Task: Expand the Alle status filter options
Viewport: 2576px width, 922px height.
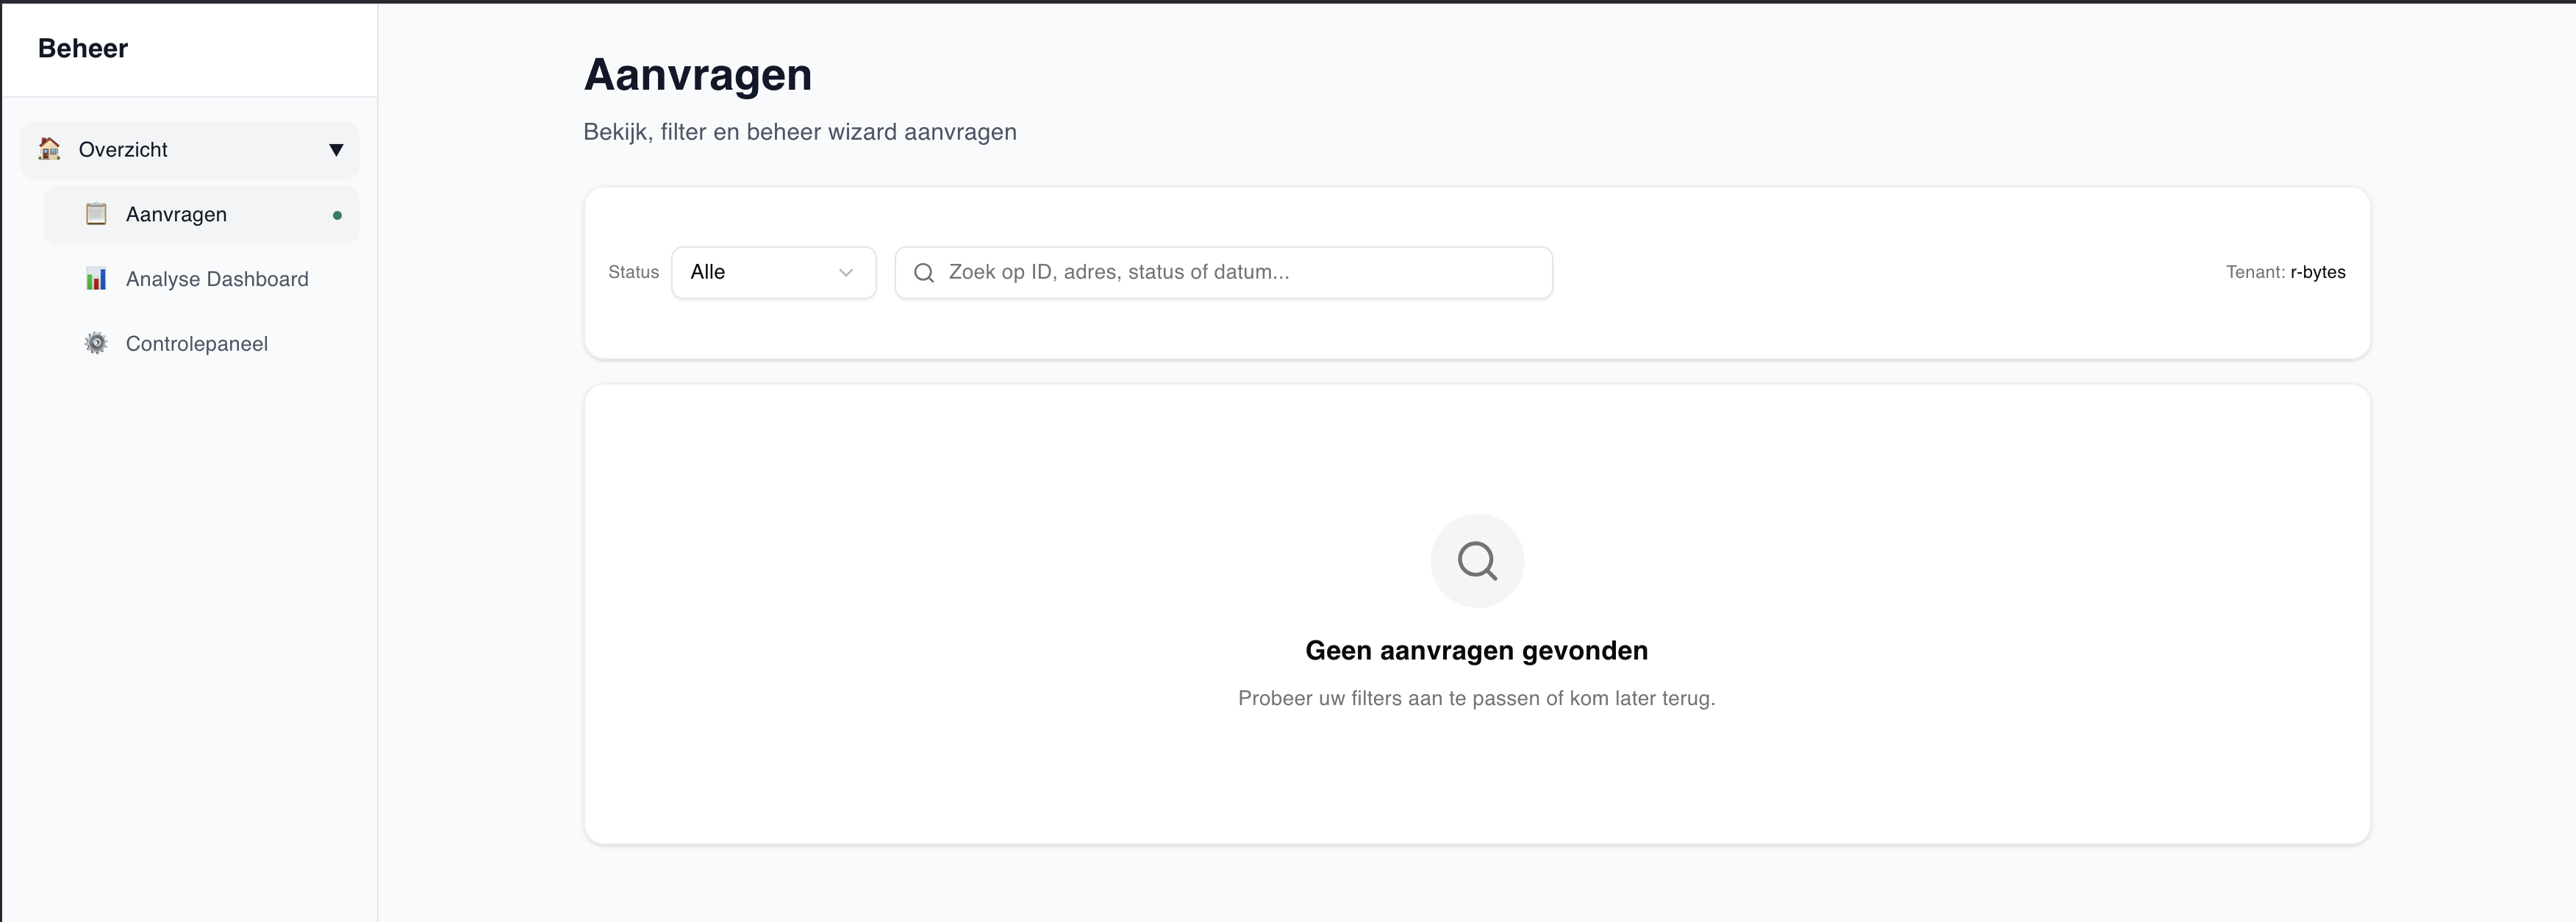Action: point(774,272)
